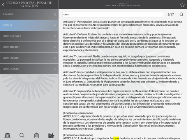Open the LIBRO SEGUNDO section
Screen dimensions: 187x140
[29, 36]
